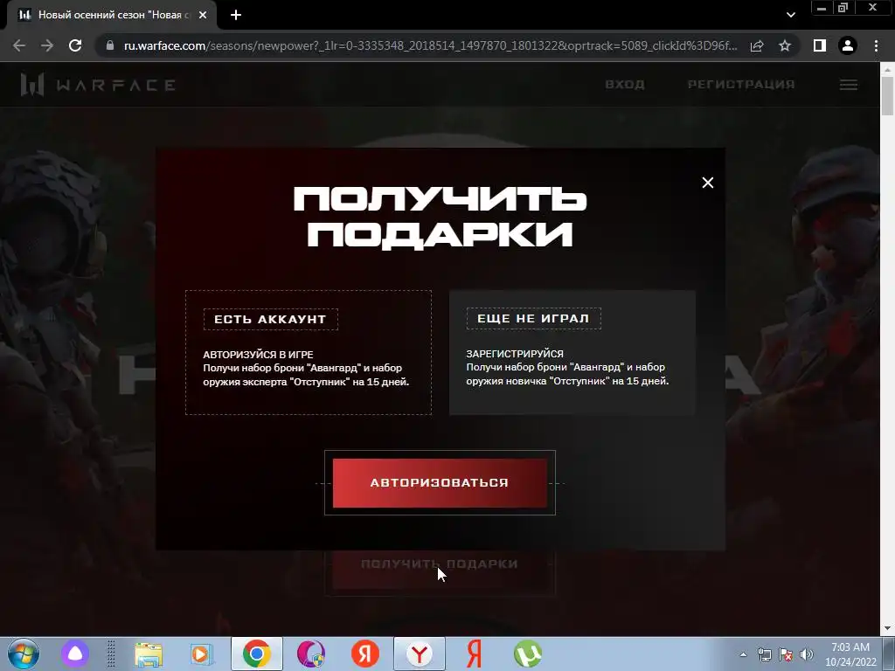The height and width of the screenshot is (671, 895).
Task: Bookmark this page with the star icon
Action: coord(785,45)
